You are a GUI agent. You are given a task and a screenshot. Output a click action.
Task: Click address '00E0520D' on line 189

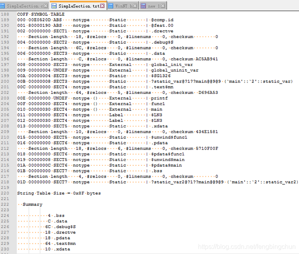coord(40,20)
